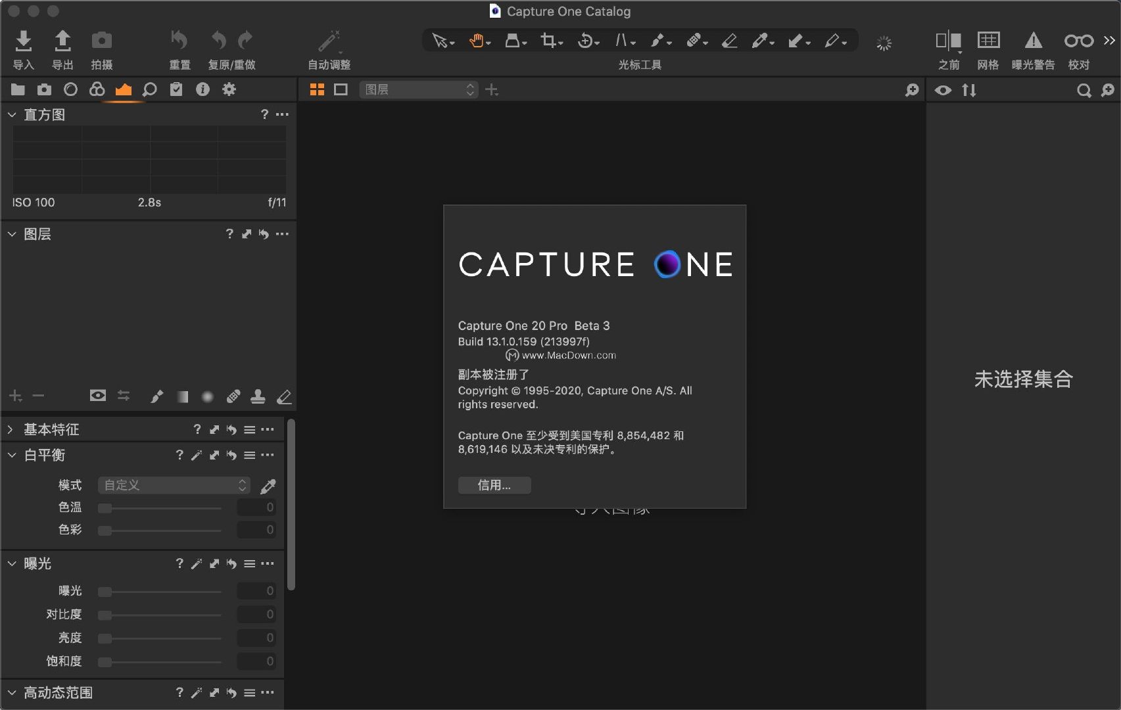Toggle mask visibility in 图层 panel

click(x=98, y=395)
